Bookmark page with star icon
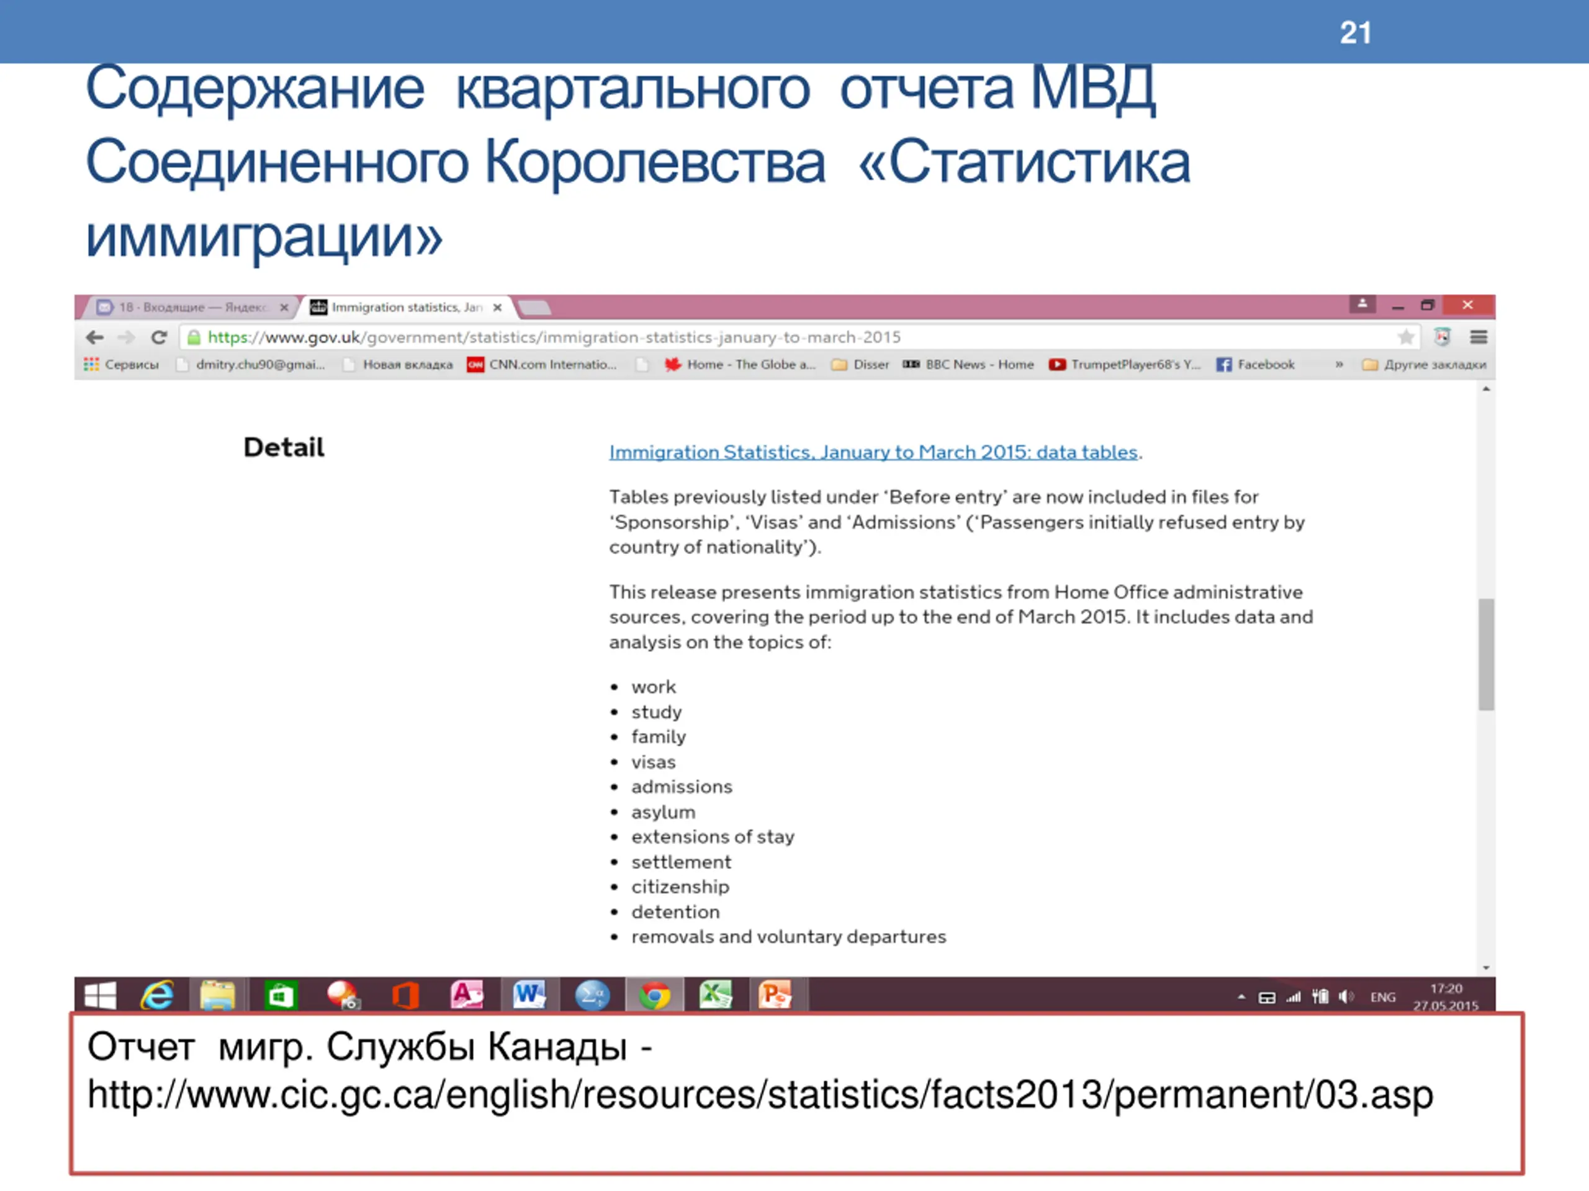The height and width of the screenshot is (1191, 1589). point(1406,337)
